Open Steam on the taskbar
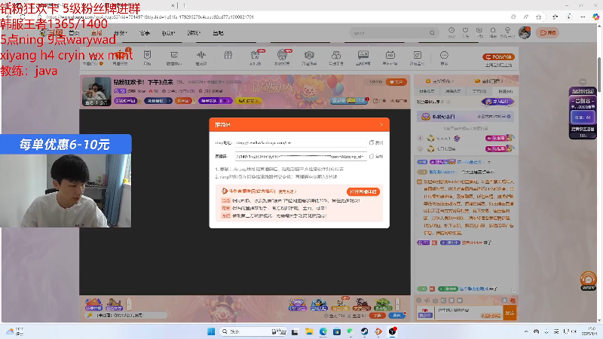 pos(364,331)
